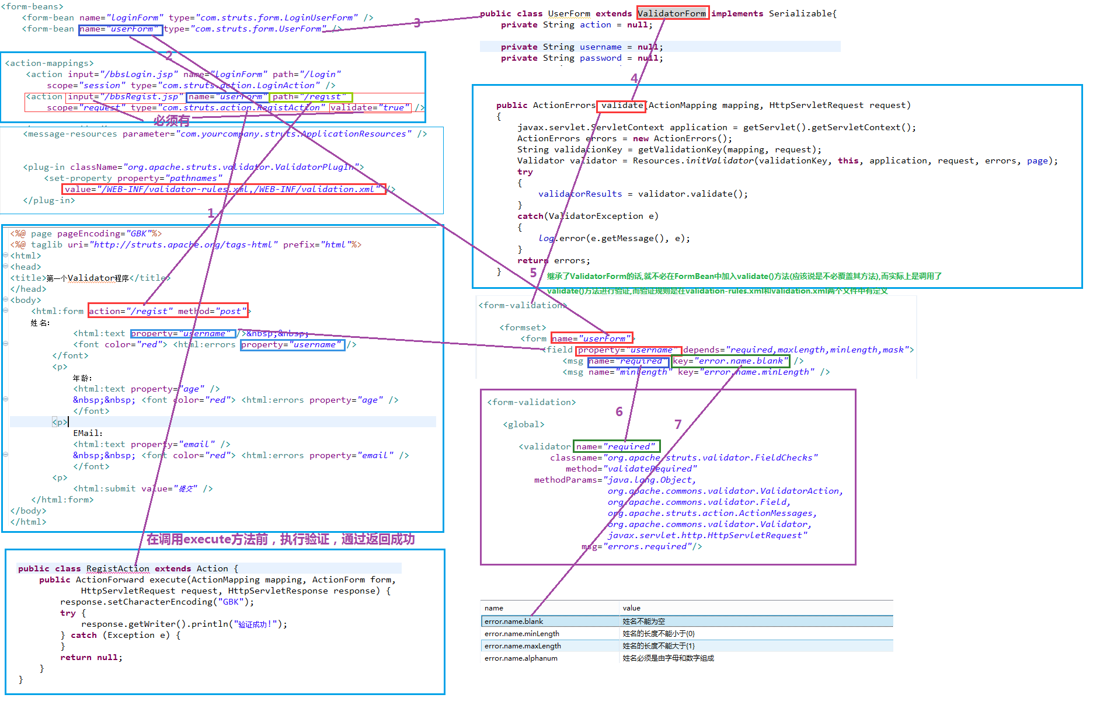1093x705 pixels.
Task: Select the error.name.alphanum key cell
Action: tap(521, 658)
